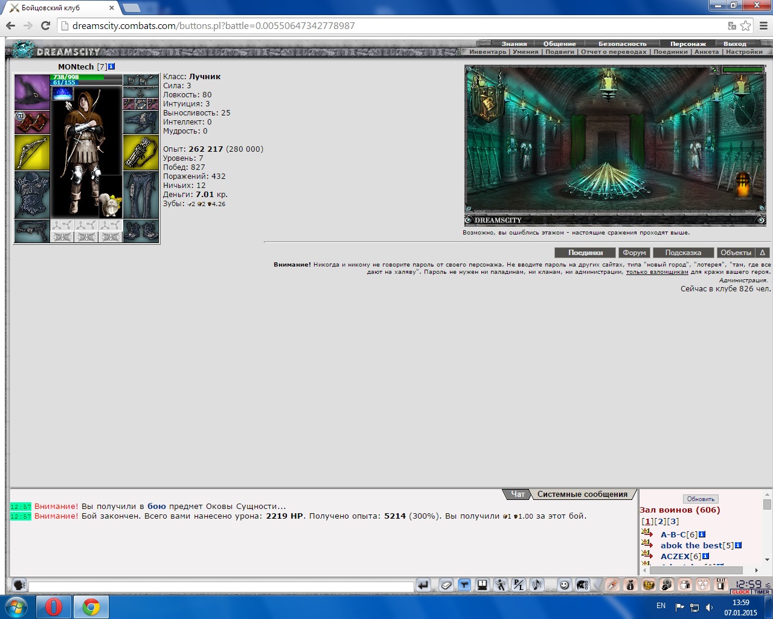Open the smiley emoticons picker

[564, 585]
